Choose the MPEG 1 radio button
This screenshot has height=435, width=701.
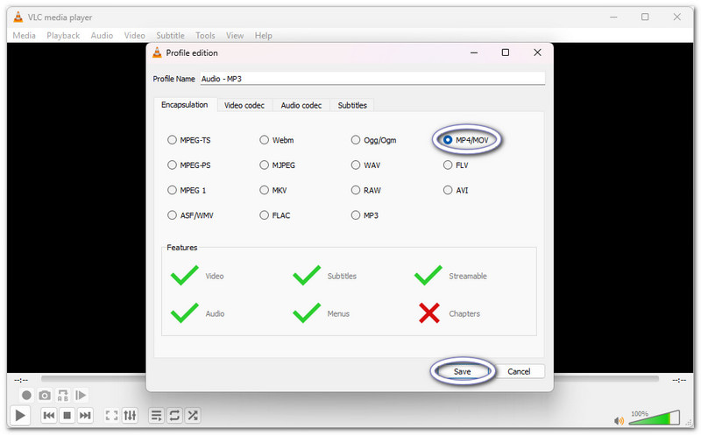[172, 190]
